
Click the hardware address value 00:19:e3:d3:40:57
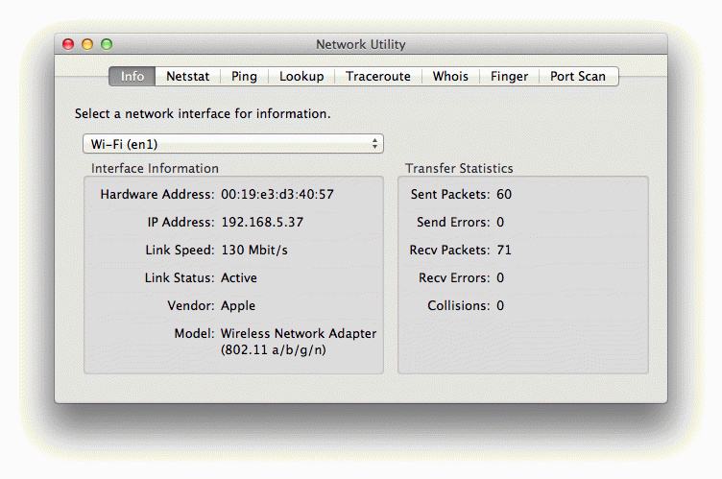click(277, 194)
